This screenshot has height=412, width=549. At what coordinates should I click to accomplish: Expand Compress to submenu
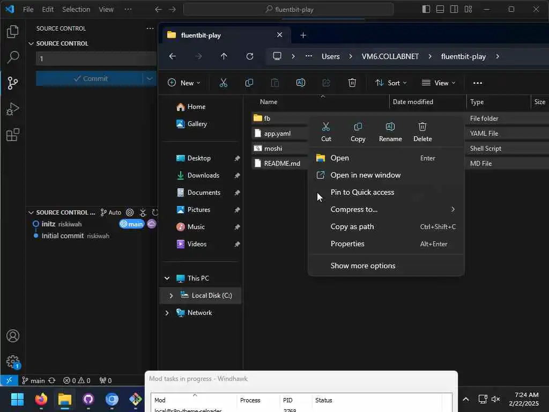386,210
